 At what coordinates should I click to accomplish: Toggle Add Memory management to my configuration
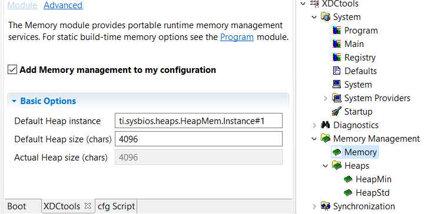[x=12, y=70]
